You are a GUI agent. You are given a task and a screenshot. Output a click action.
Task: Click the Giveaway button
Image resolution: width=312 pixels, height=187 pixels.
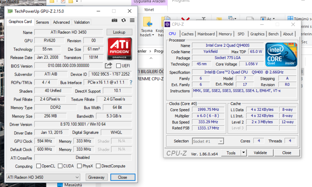coord(96,177)
